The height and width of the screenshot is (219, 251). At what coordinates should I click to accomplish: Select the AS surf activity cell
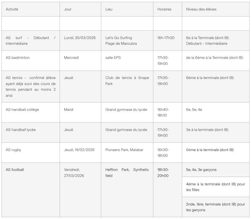click(x=31, y=41)
